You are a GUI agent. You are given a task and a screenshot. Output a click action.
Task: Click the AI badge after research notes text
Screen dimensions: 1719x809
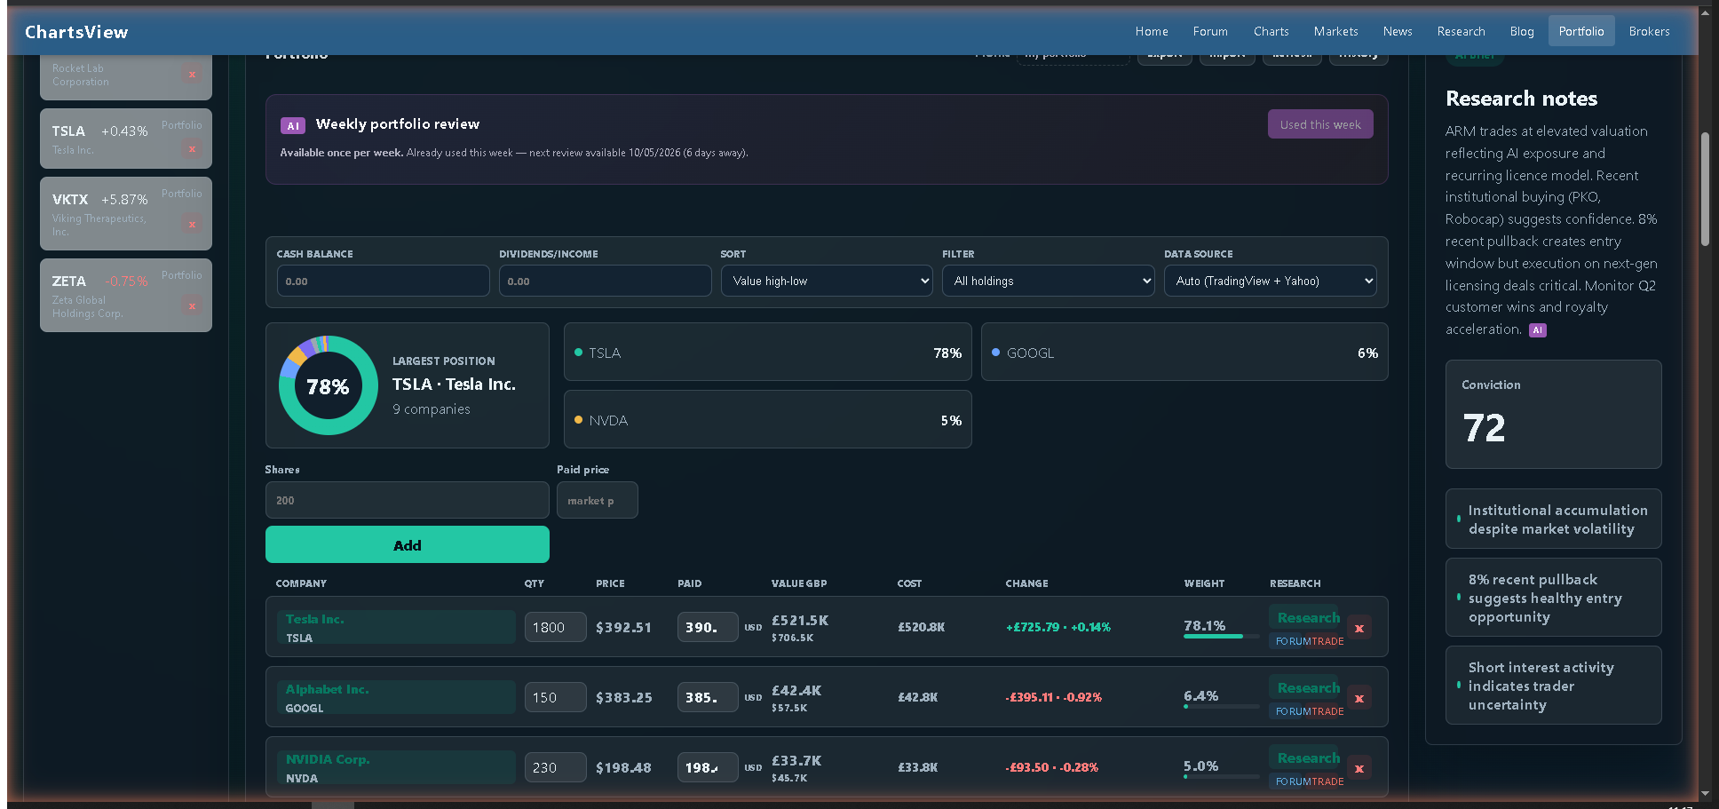(1538, 330)
